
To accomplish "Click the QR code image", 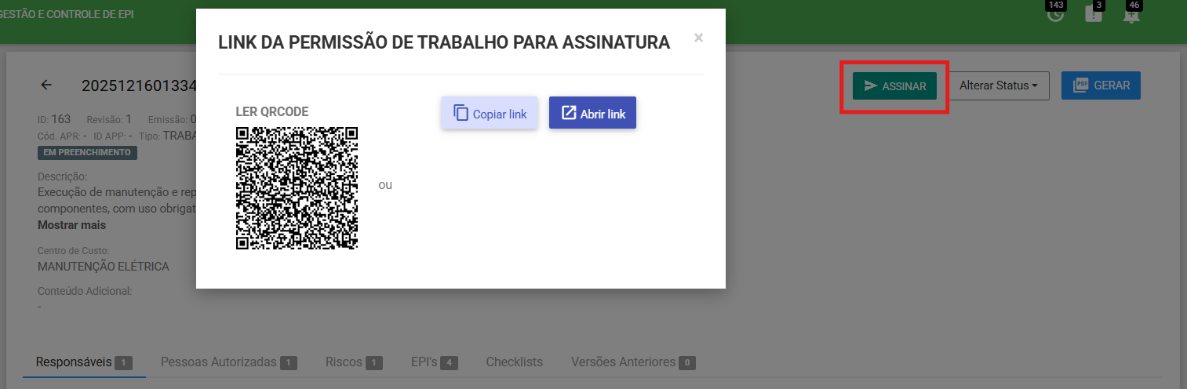I will pos(297,188).
